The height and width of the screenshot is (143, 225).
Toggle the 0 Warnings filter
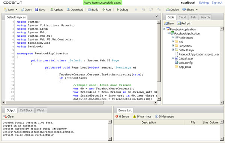point(142,116)
